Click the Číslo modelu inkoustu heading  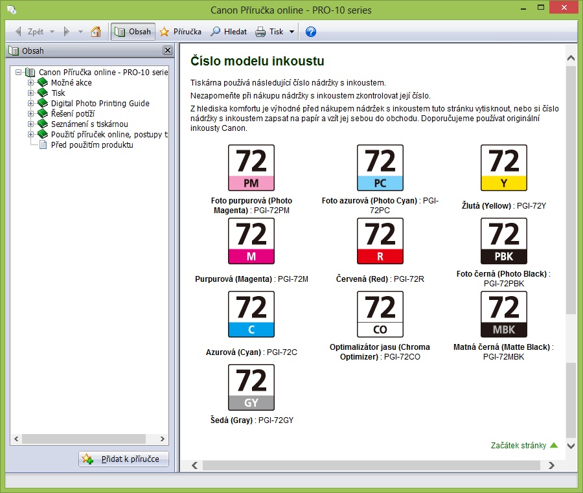tap(257, 61)
